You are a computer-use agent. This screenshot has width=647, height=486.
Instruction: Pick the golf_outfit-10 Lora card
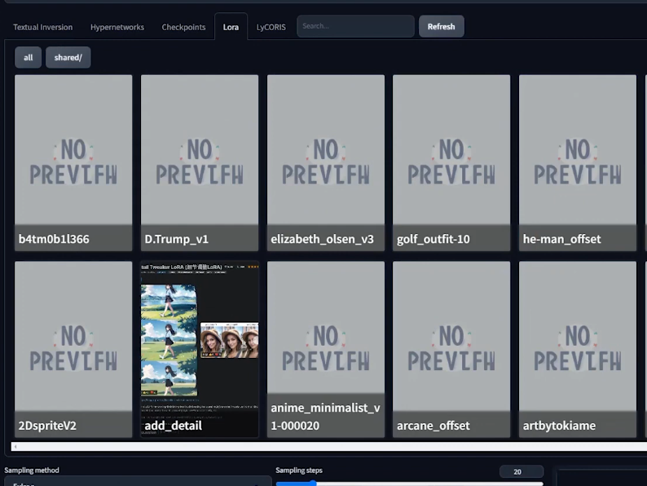[451, 163]
